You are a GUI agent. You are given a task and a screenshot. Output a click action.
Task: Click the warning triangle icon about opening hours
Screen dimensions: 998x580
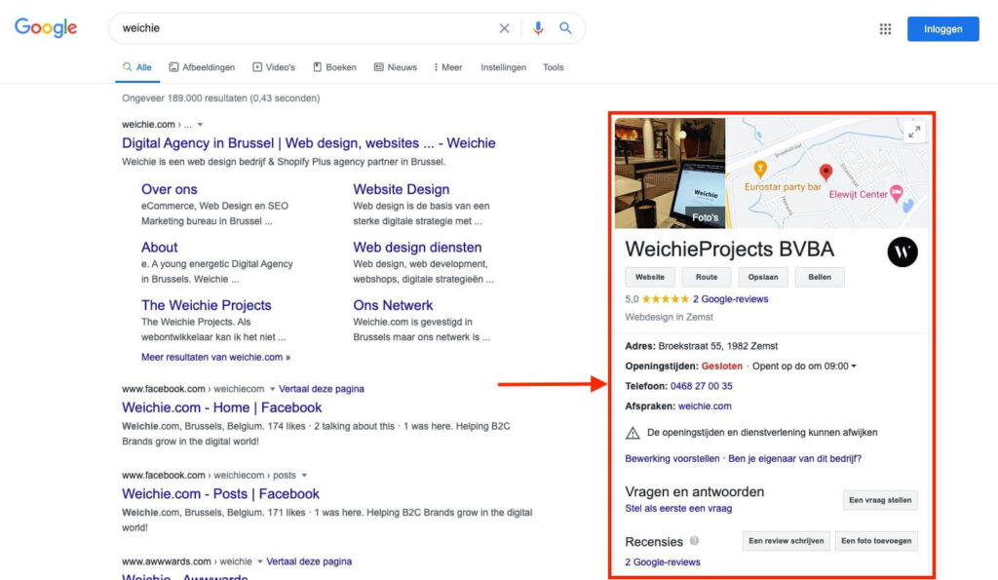coord(632,433)
